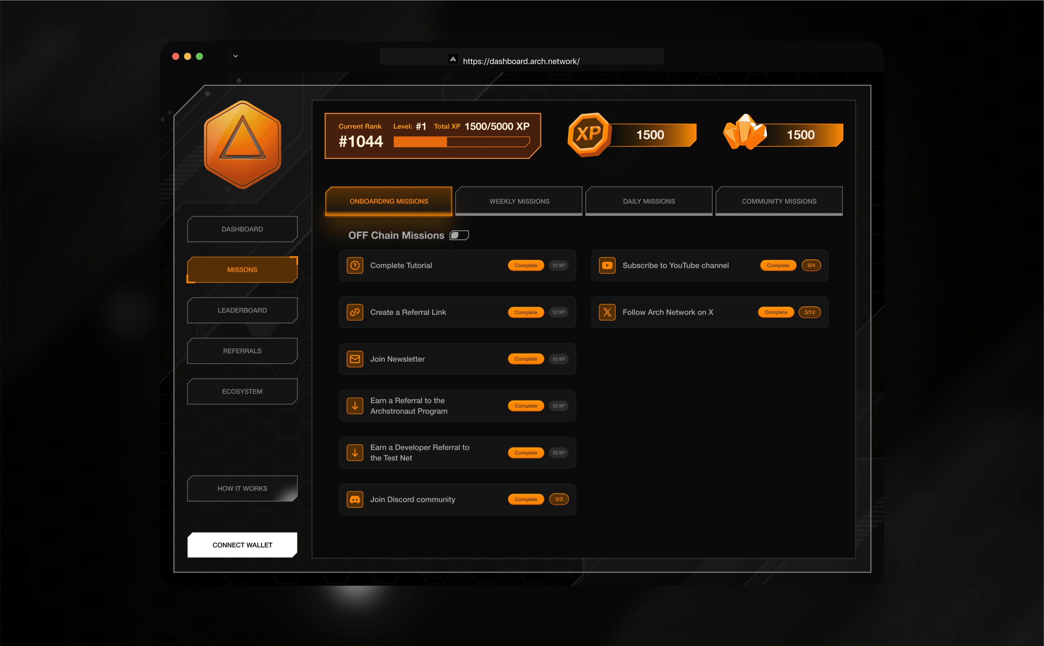Click the Developer Referral download arrow icon
This screenshot has width=1044, height=646.
pos(355,452)
